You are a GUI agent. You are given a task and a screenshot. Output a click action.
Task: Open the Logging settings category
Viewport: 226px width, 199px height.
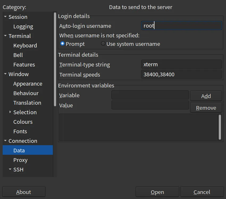pos(23,26)
